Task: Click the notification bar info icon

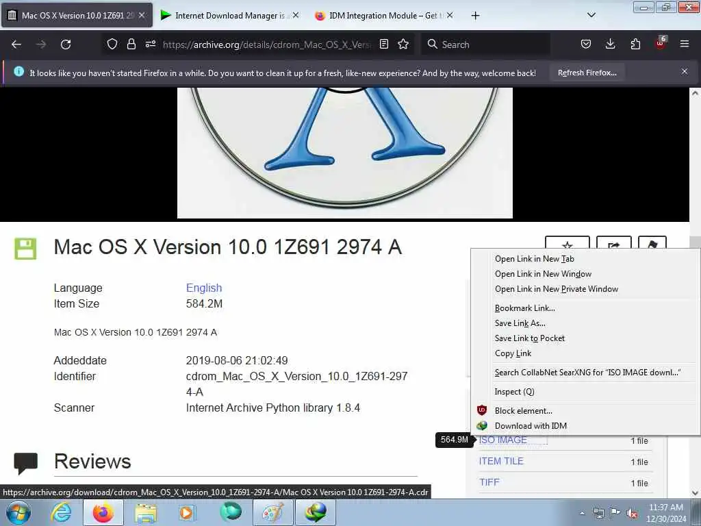Action: click(x=18, y=71)
